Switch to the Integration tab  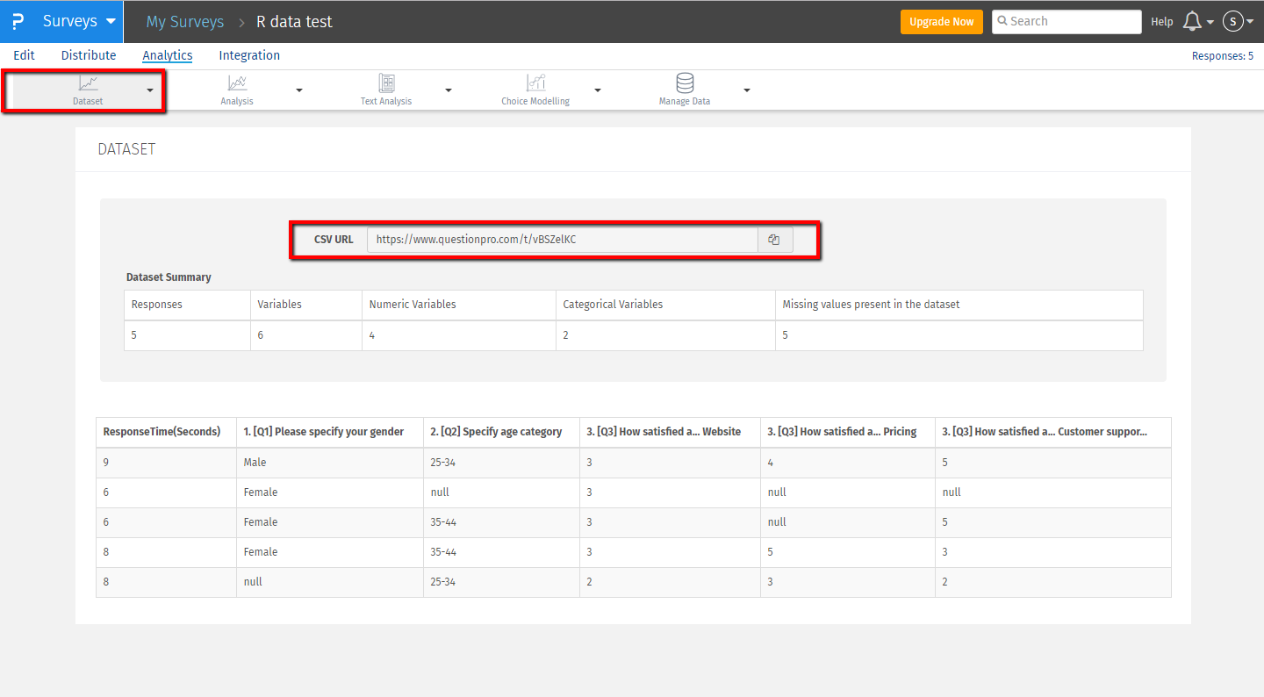pyautogui.click(x=249, y=55)
